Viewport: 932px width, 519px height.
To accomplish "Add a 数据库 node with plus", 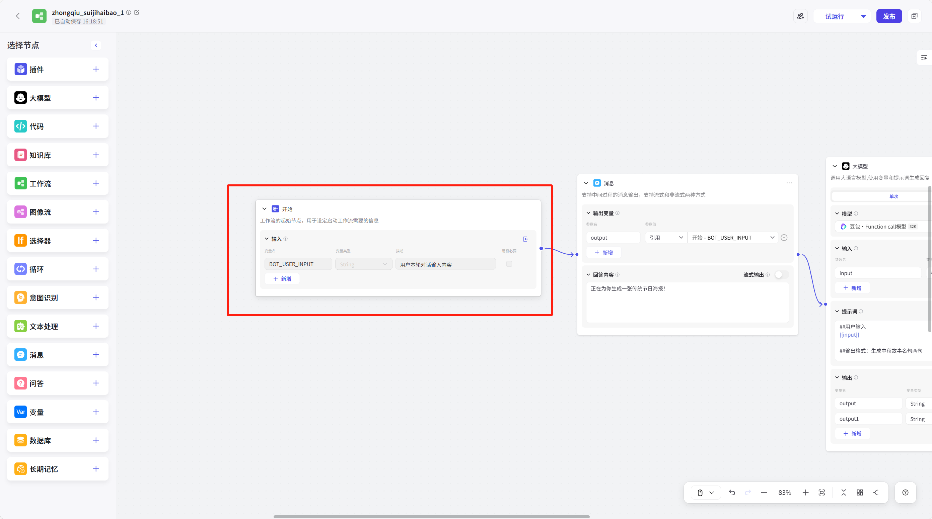I will 96,440.
